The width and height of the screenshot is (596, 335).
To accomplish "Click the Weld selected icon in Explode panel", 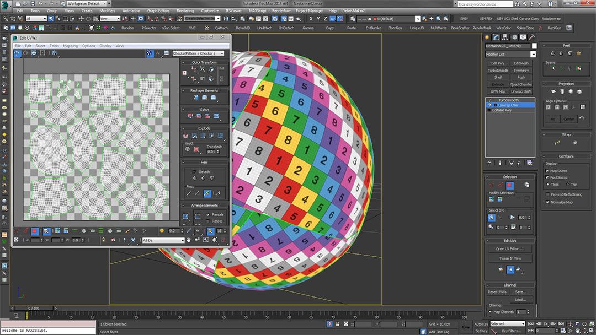I will coord(196,149).
